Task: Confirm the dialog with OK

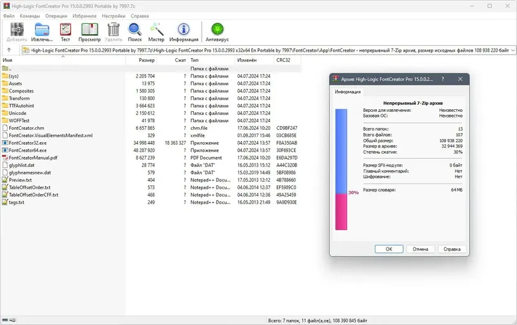Action: tap(389, 249)
